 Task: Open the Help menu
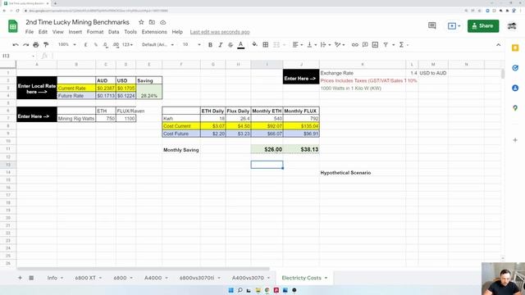(177, 32)
